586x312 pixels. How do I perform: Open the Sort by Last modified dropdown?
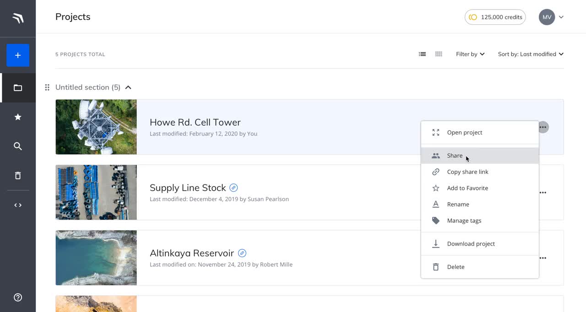point(531,54)
